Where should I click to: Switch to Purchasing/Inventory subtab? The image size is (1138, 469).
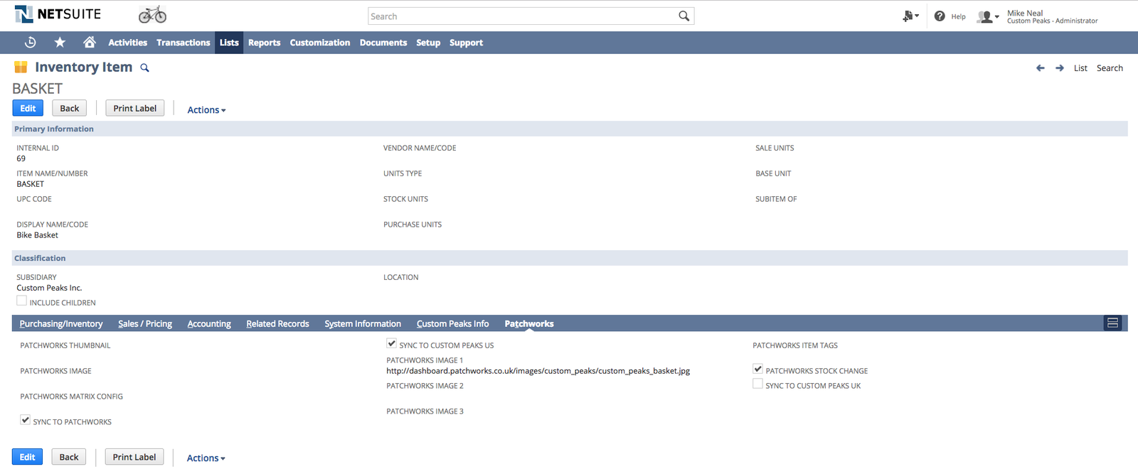pos(61,323)
